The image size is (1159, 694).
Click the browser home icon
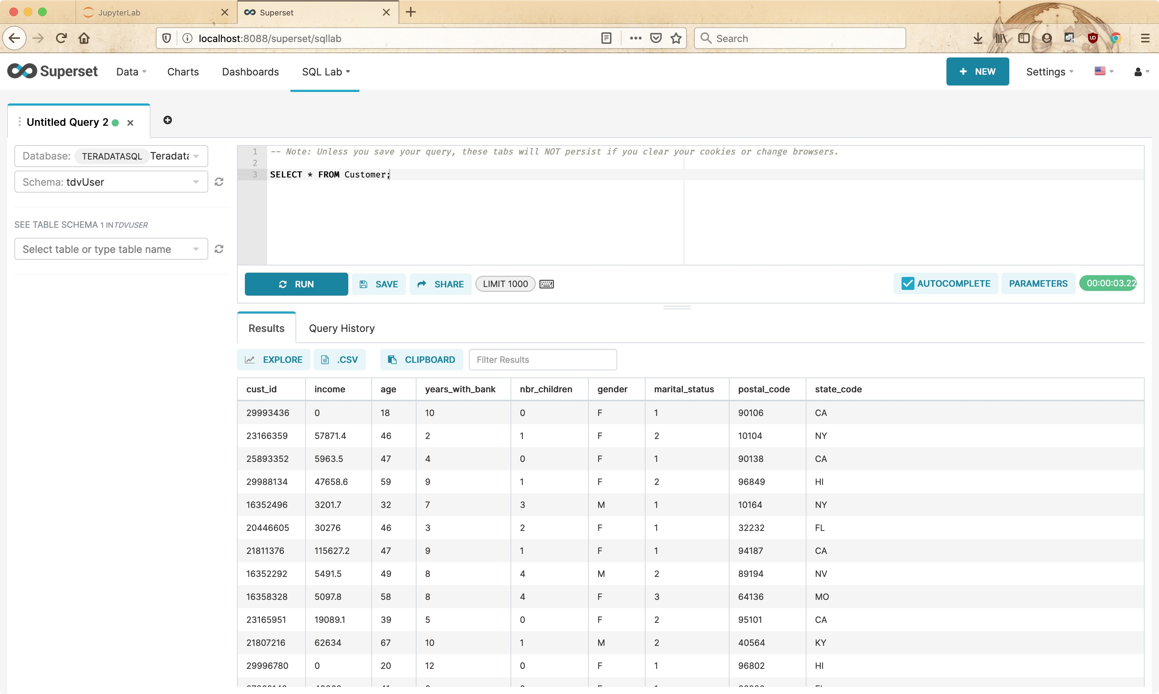click(84, 38)
